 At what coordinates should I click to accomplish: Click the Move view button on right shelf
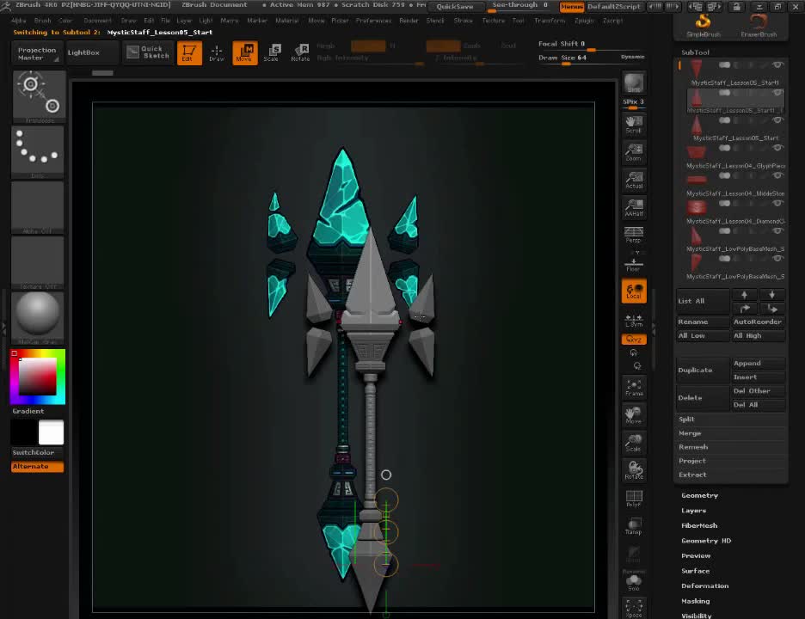(634, 415)
